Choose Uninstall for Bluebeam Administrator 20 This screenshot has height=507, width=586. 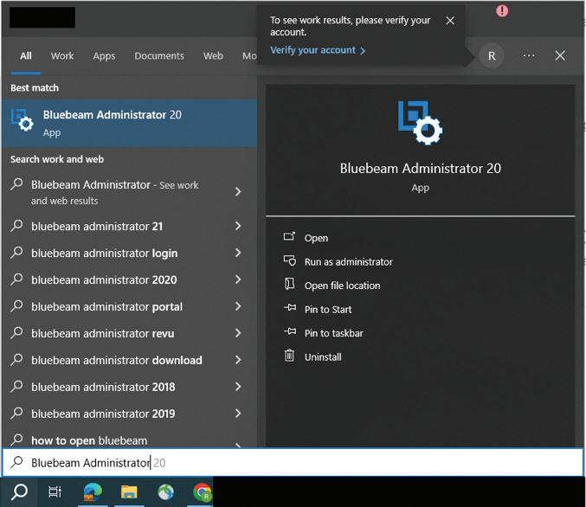pyautogui.click(x=323, y=356)
